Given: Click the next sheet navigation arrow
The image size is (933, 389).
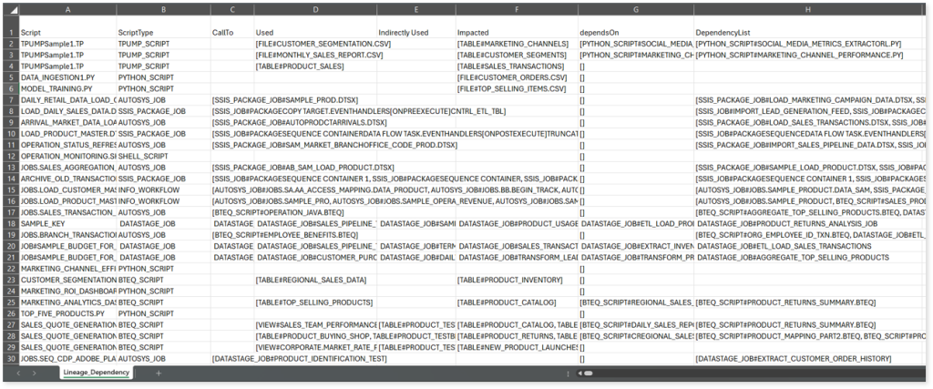Looking at the screenshot, I should pyautogui.click(x=35, y=373).
